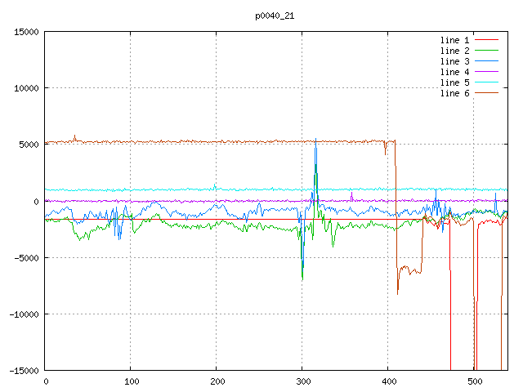Click the x-axis tick label 100
The width and height of the screenshot is (523, 392).
tap(131, 381)
